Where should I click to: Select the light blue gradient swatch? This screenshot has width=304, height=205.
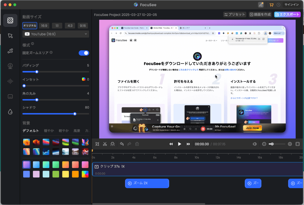[x=36, y=164]
